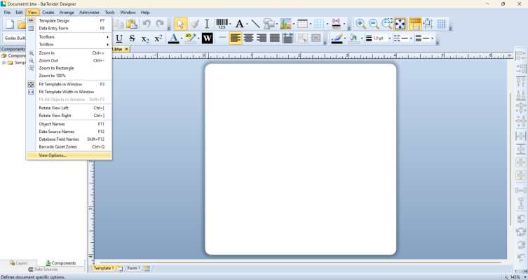Activate the pointer selection tool
The height and width of the screenshot is (280, 528).
tap(180, 24)
